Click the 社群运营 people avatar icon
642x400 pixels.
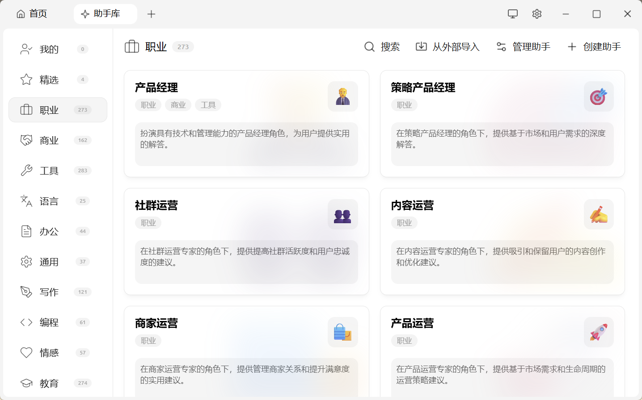pos(343,214)
